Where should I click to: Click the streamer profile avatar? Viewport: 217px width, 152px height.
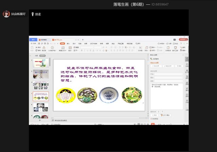(6, 14)
